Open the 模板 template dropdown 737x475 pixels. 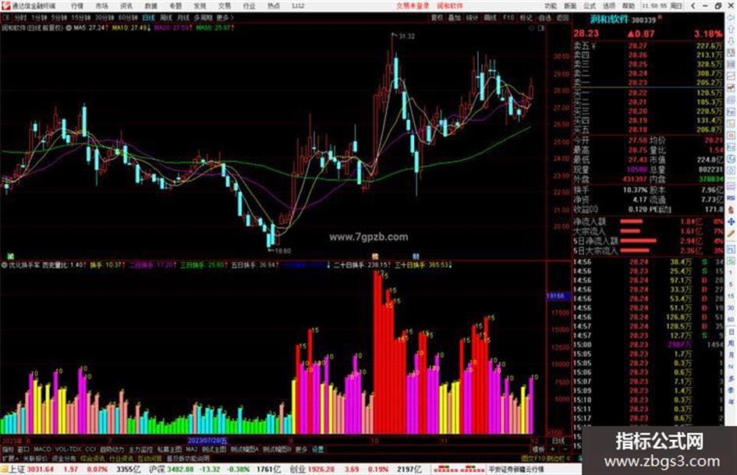538,449
